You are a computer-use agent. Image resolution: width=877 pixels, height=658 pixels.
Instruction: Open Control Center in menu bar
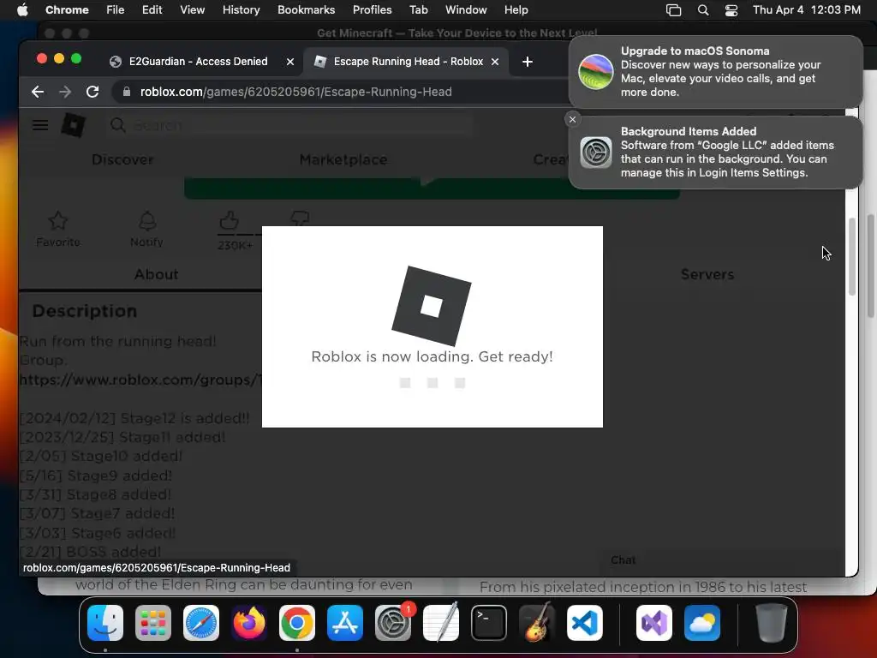pyautogui.click(x=731, y=10)
